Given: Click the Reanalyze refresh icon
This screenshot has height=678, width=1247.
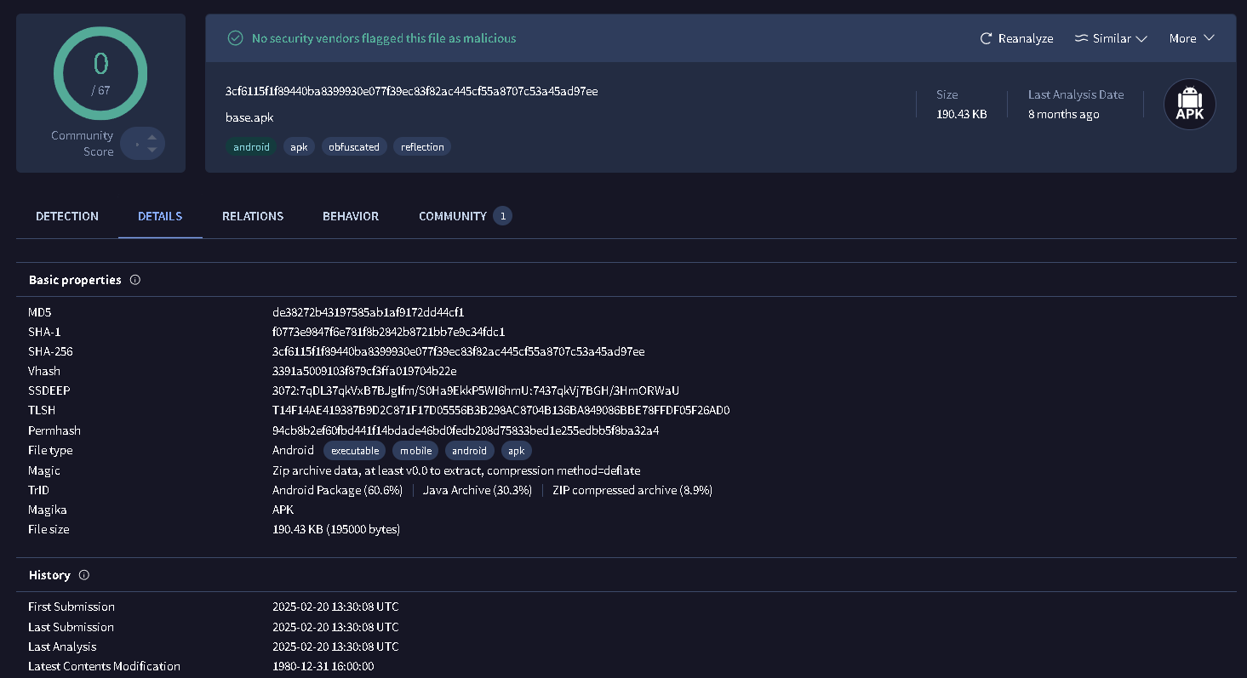Looking at the screenshot, I should click(986, 38).
